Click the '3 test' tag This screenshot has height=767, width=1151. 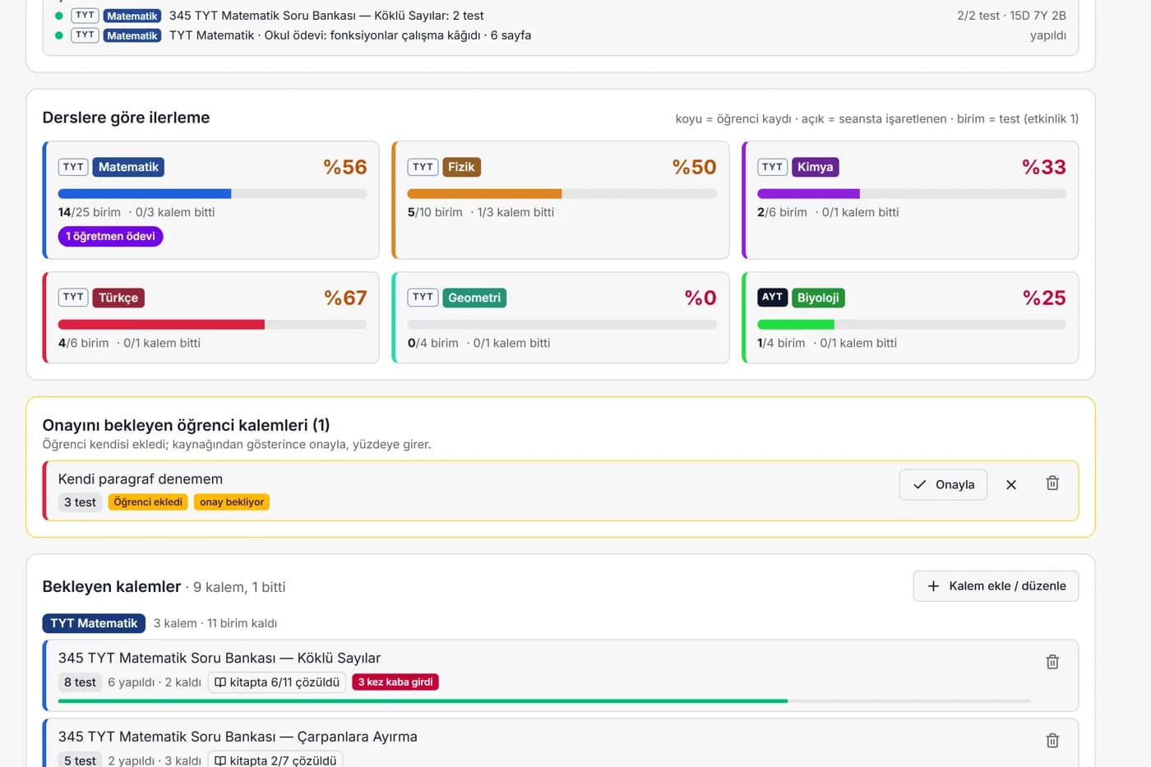[x=80, y=502]
